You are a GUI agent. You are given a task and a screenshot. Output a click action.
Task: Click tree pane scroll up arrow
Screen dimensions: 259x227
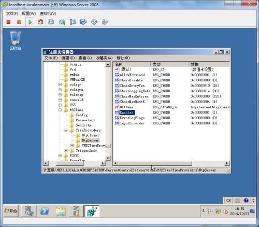click(x=108, y=65)
